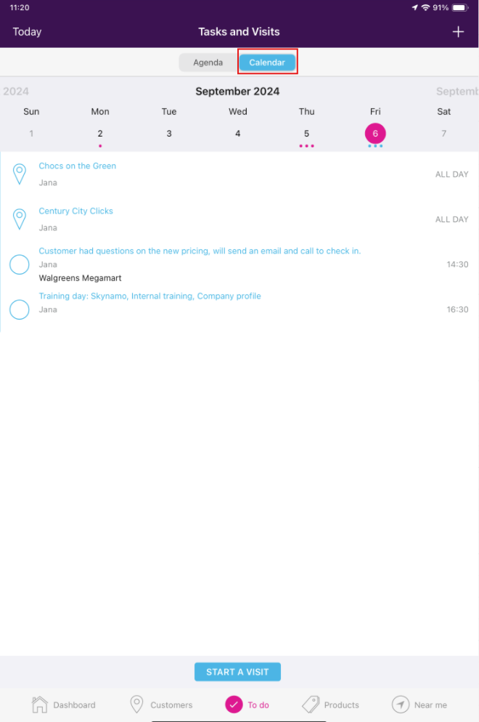This screenshot has width=479, height=722.
Task: Open the Chocs on the Green visit
Action: 78,166
